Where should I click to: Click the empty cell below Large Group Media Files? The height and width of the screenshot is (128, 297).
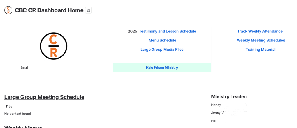[162, 58]
